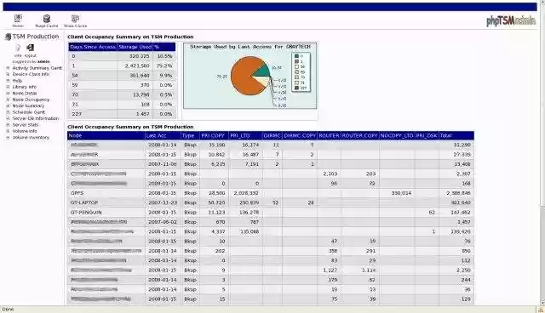545x313 pixels.
Task: Click the PRI_COPY column header
Action: (214, 136)
